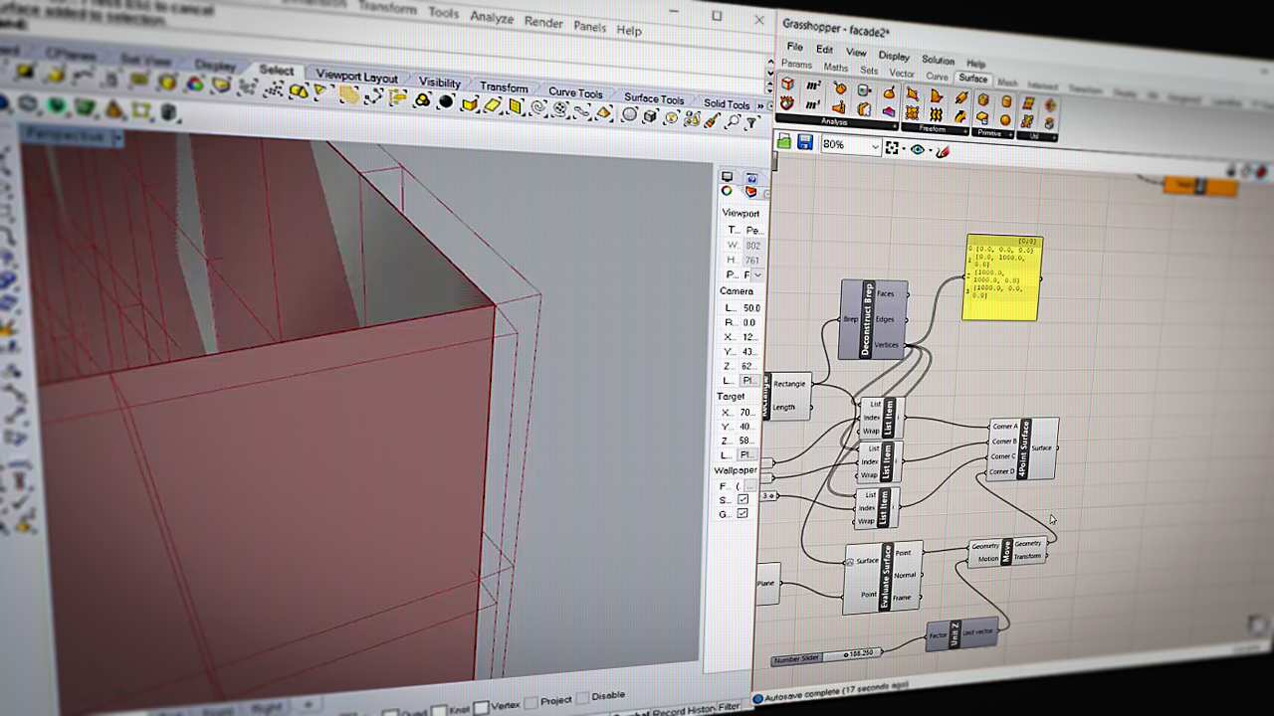This screenshot has height=716, width=1274.
Task: Switch to the Surface tab in Grasshopper
Action: tap(973, 79)
